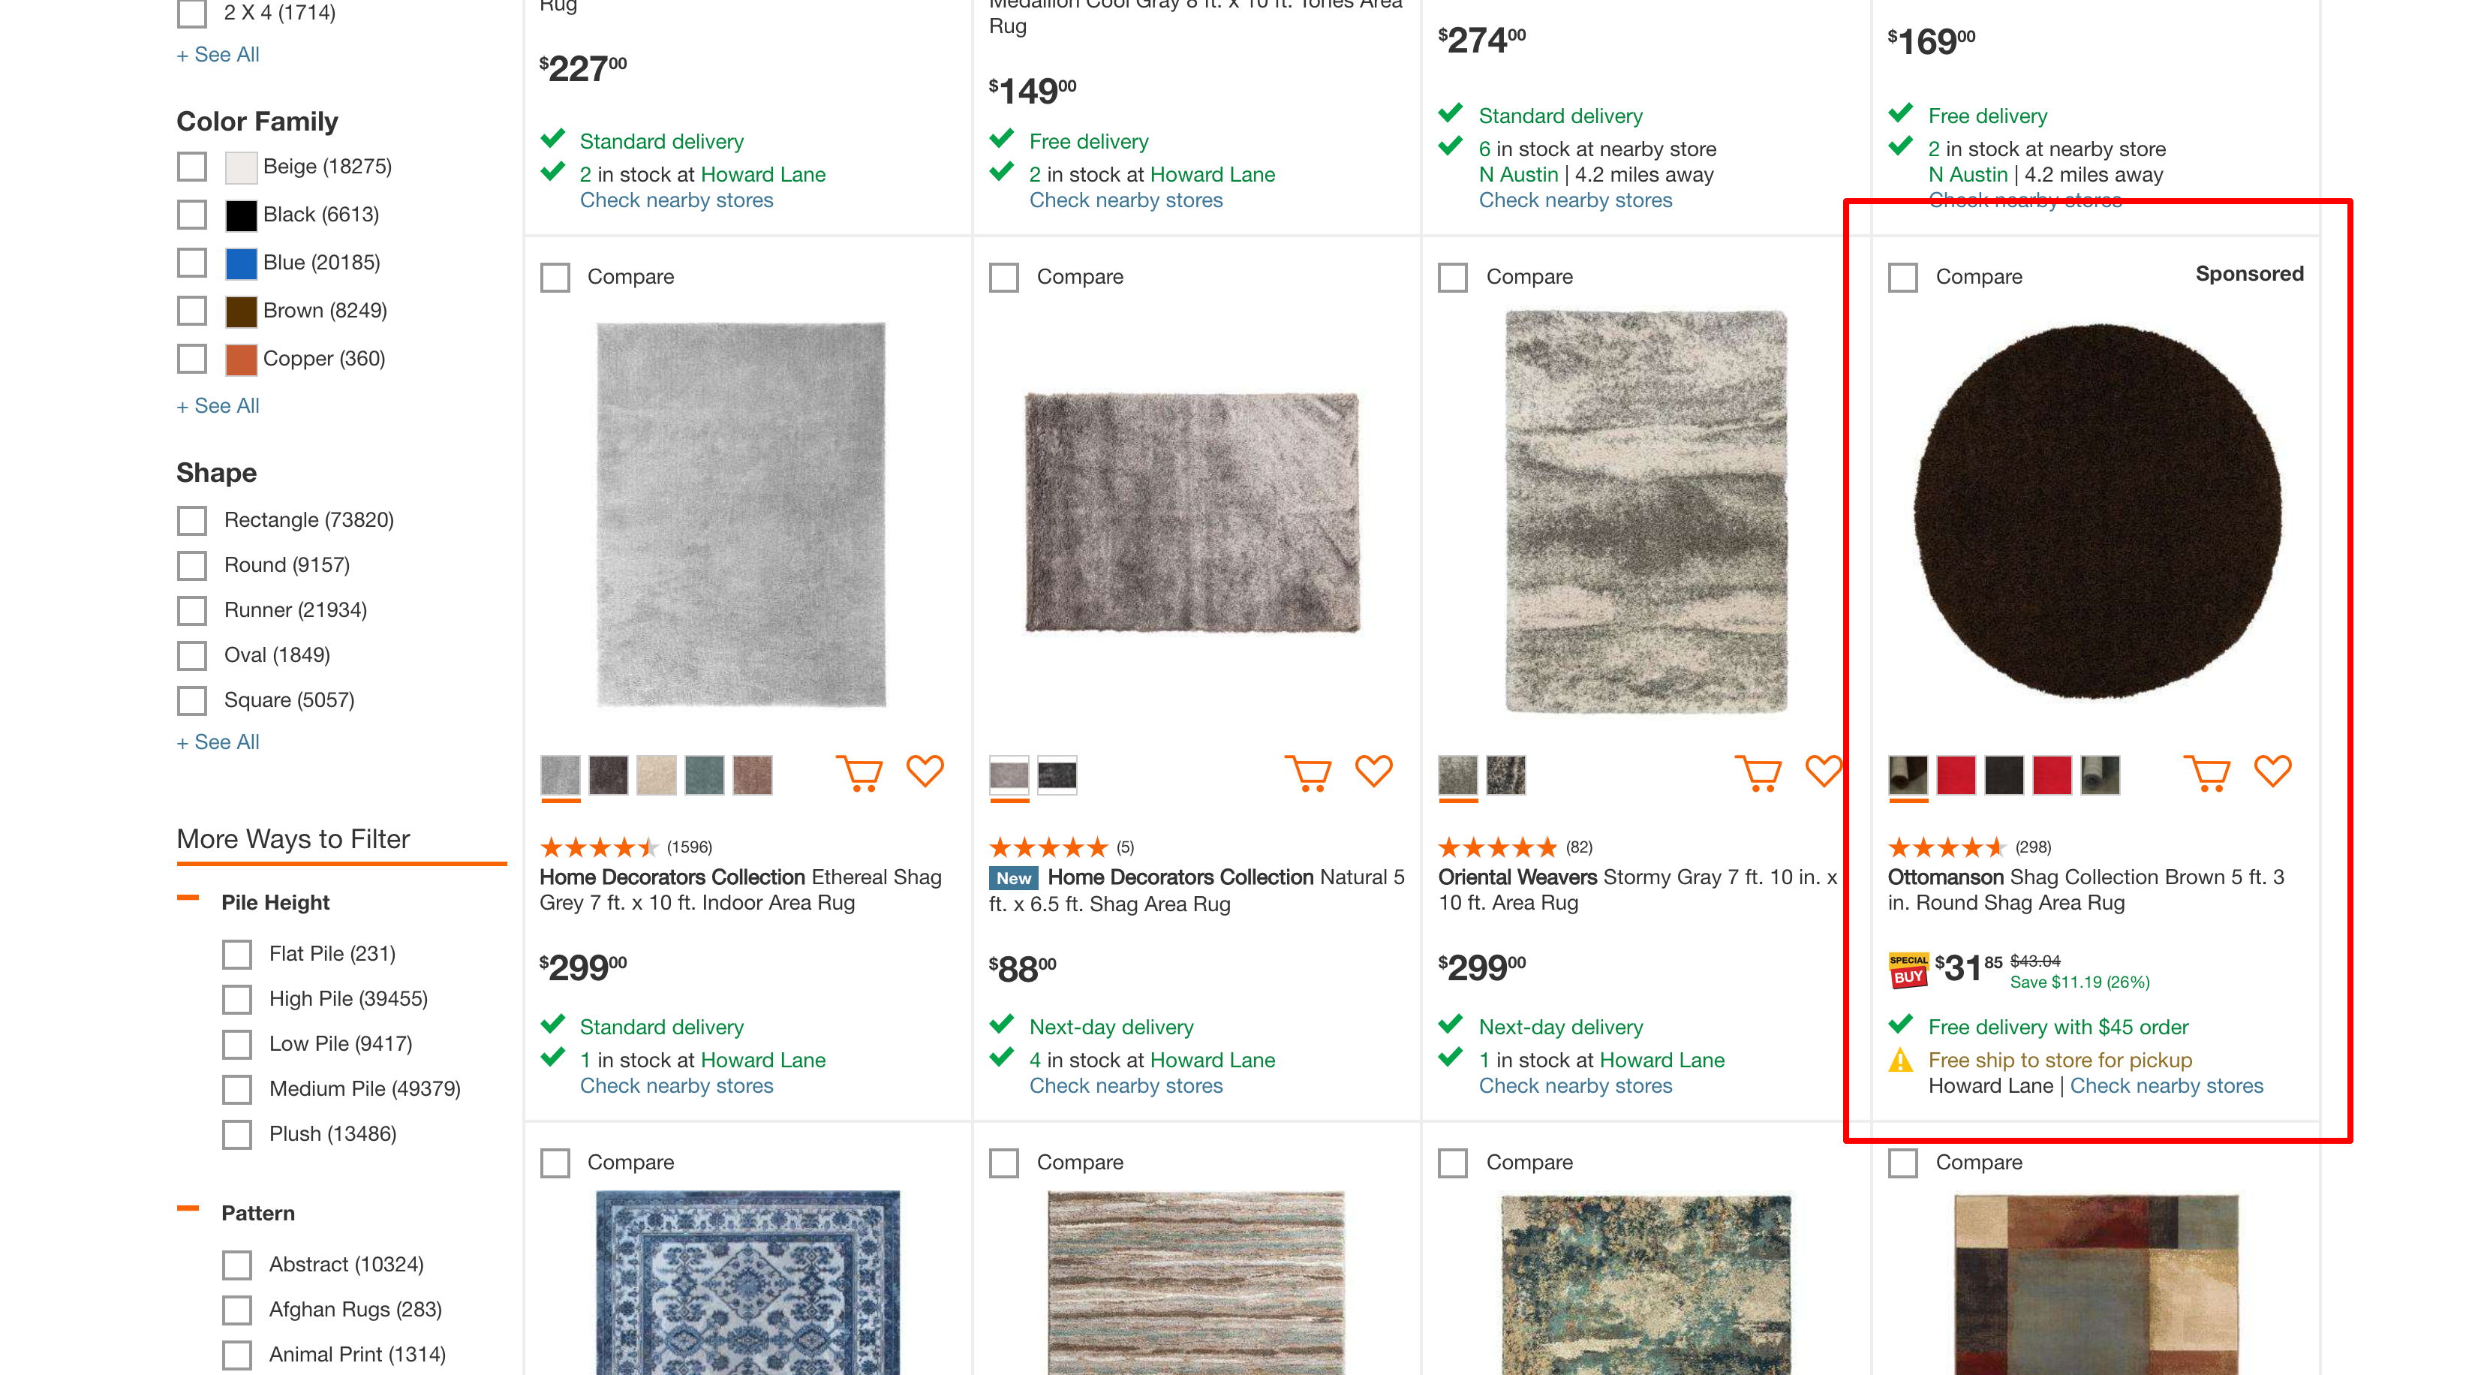Viewport: 2484px width, 1375px height.
Task: Open Check nearby stores for Ottomanson rug
Action: 2166,1086
